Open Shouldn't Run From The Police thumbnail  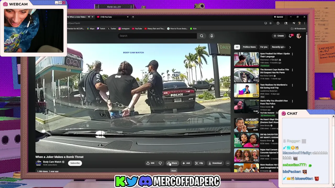point(246,106)
